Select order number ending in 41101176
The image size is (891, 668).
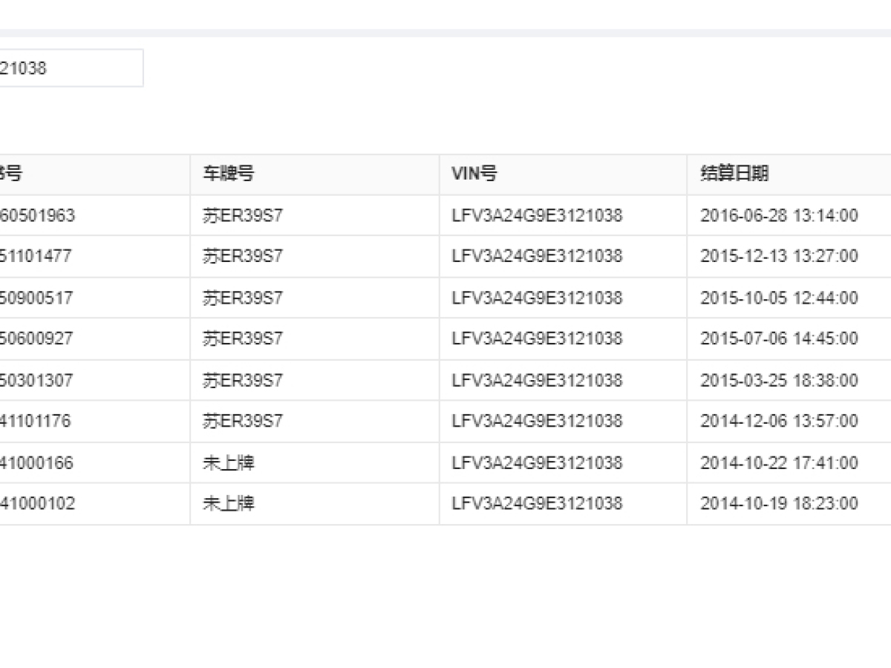37,421
